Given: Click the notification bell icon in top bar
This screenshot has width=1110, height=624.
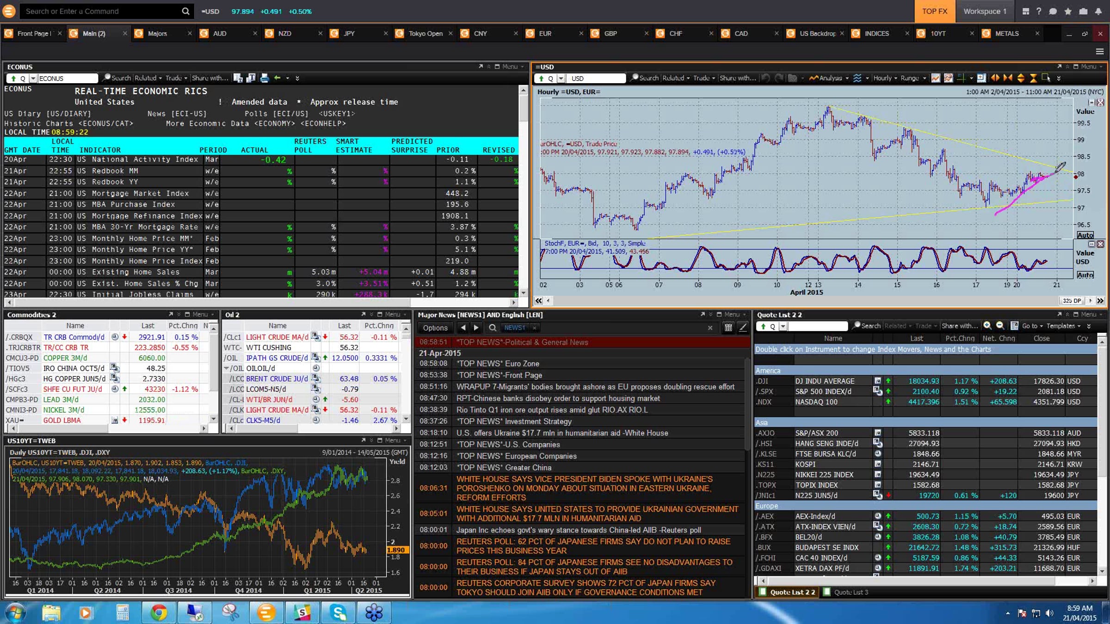Looking at the screenshot, I should [x=1098, y=11].
